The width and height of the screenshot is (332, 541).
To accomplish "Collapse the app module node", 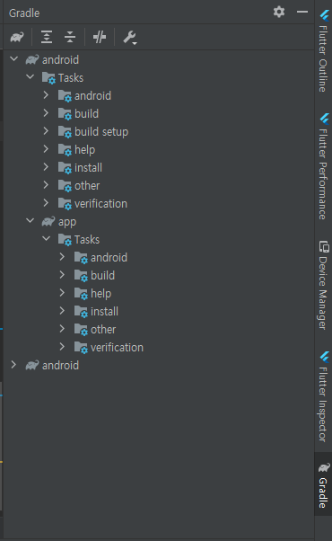I will (x=30, y=221).
